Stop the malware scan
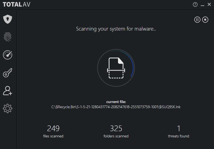Screen dimensions: 214x149 click(x=205, y=20)
